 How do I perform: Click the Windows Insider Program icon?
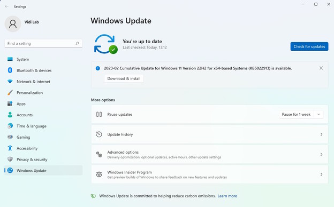pos(99,174)
